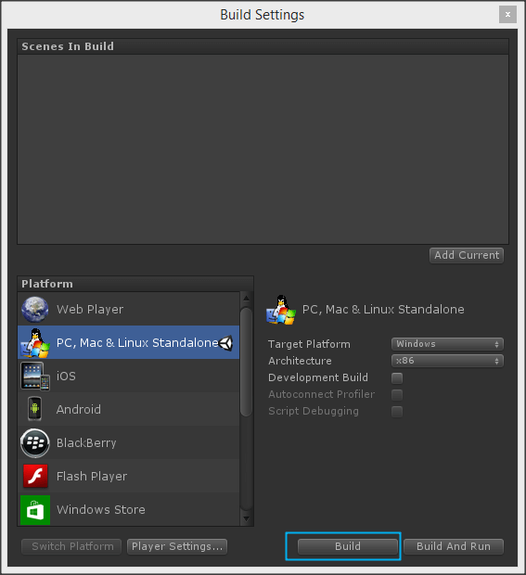526x575 pixels.
Task: Select the BlackBerry platform label
Action: pyautogui.click(x=86, y=443)
